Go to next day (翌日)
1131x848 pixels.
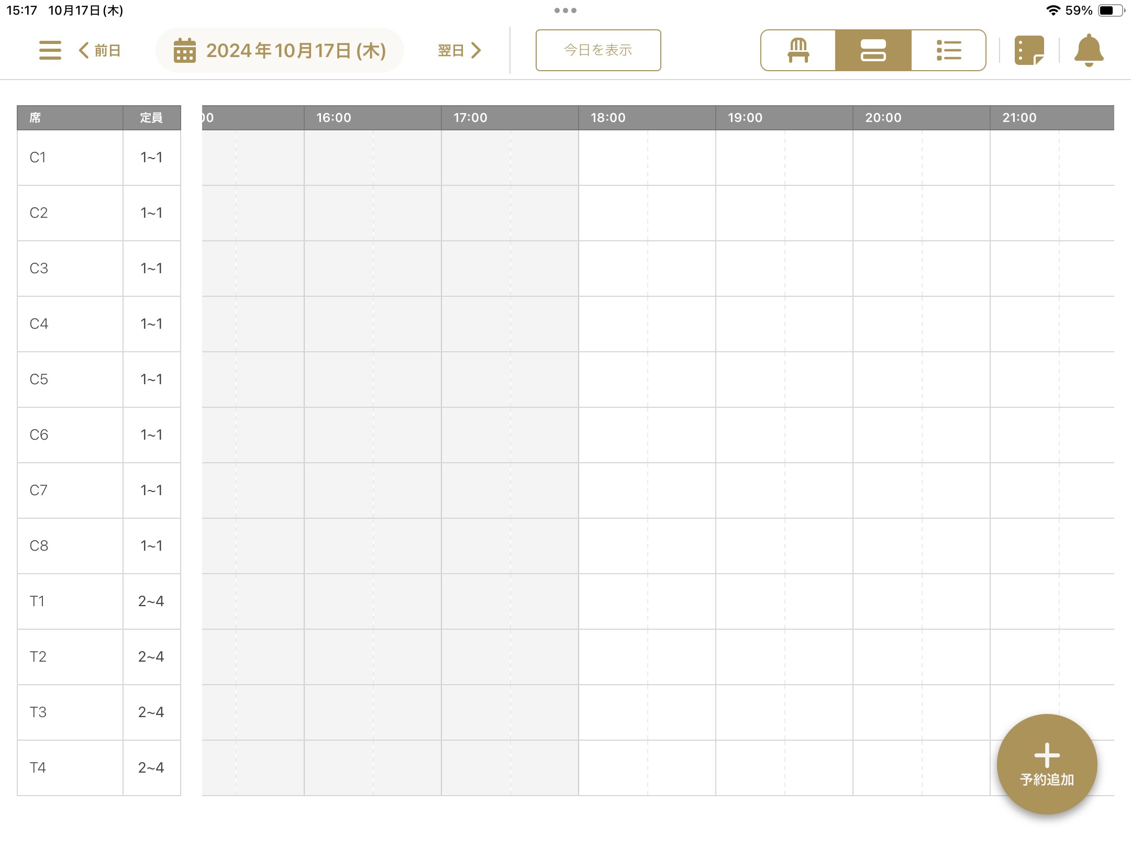coord(459,50)
